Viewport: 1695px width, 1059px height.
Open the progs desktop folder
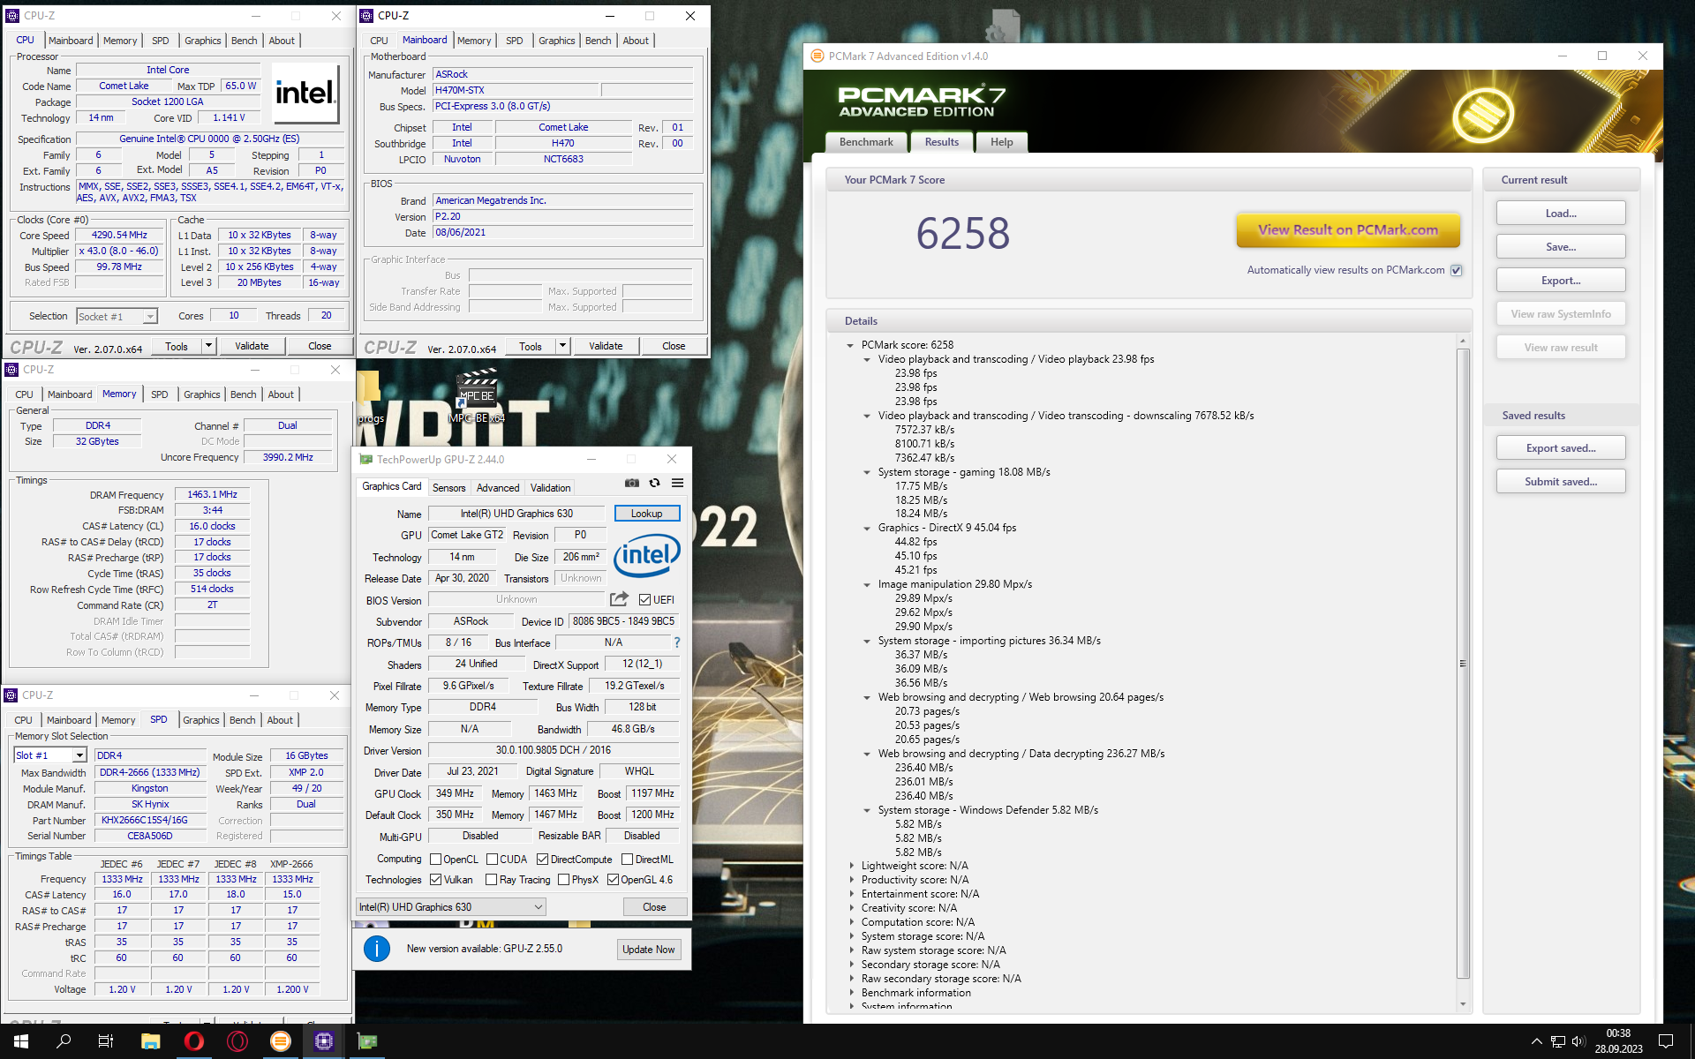point(370,395)
